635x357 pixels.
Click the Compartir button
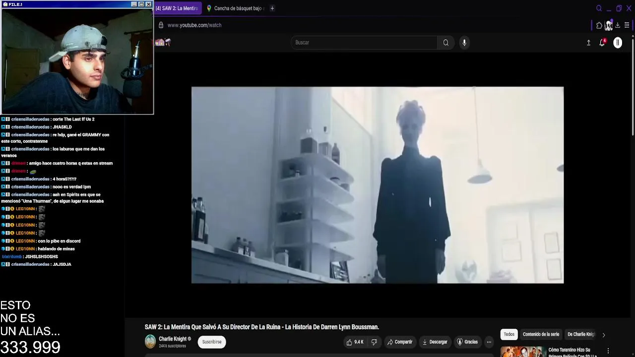point(399,342)
